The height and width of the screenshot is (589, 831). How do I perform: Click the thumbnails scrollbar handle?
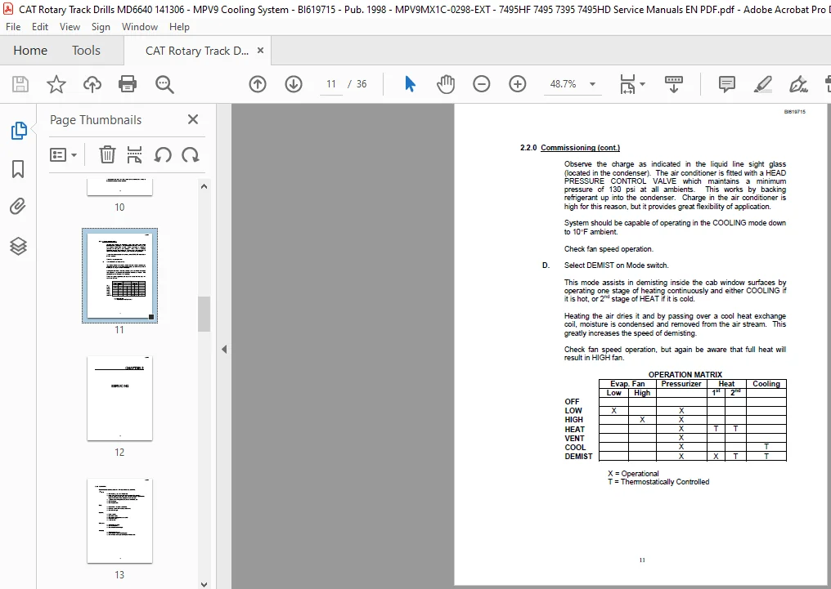(204, 314)
